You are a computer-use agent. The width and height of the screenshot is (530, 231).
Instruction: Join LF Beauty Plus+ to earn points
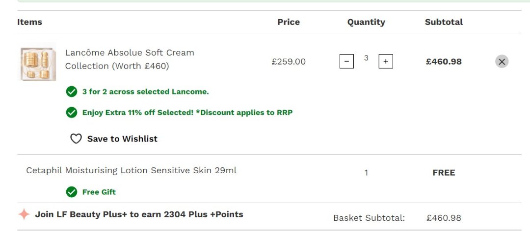point(139,214)
